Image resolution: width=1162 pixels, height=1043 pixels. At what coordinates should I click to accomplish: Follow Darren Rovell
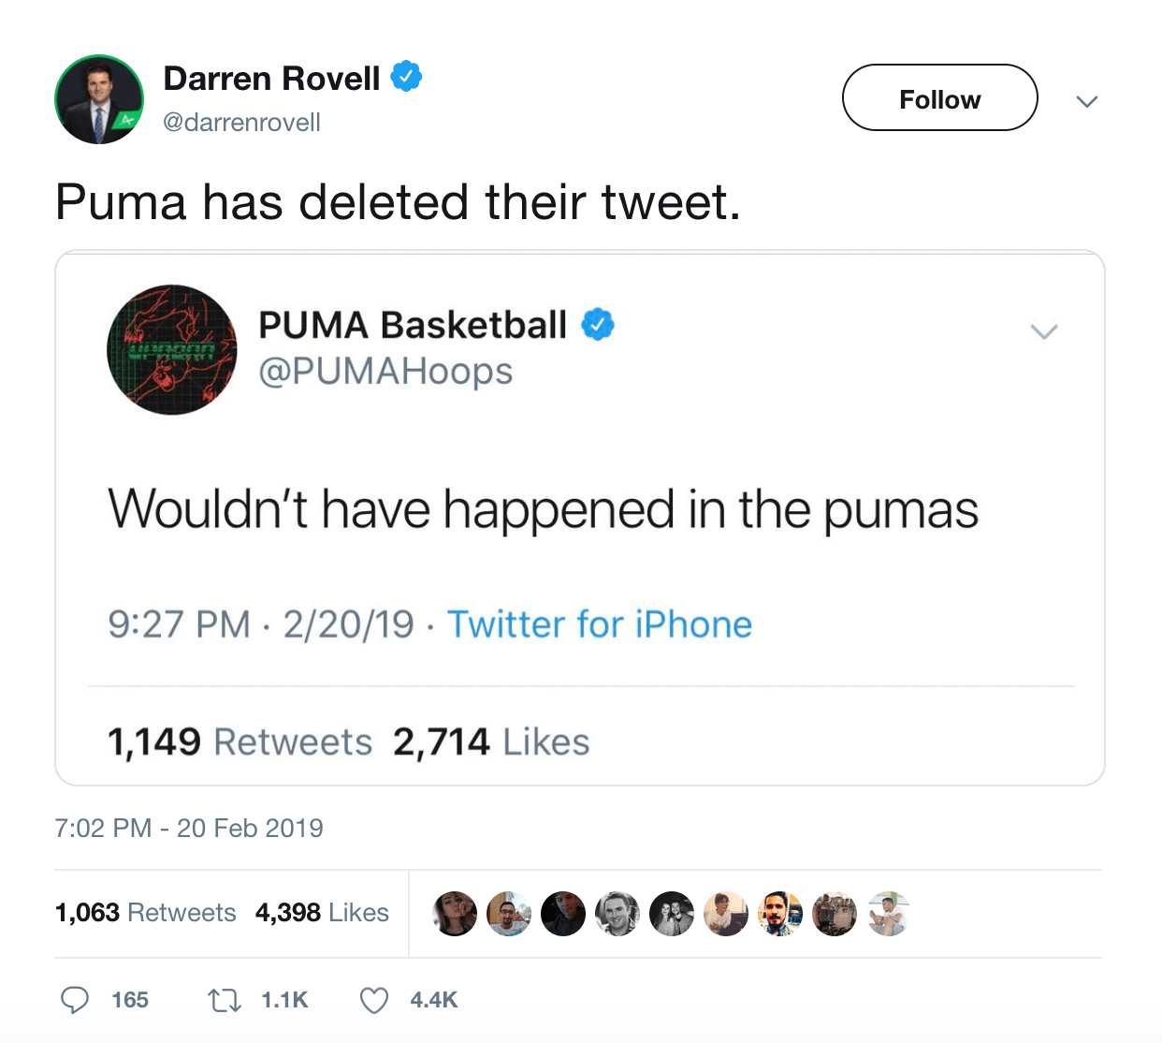coord(940,97)
